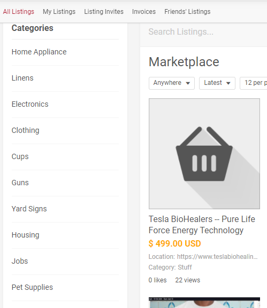The image size is (267, 308).
Task: Click the shopping basket placeholder image
Action: 204,154
